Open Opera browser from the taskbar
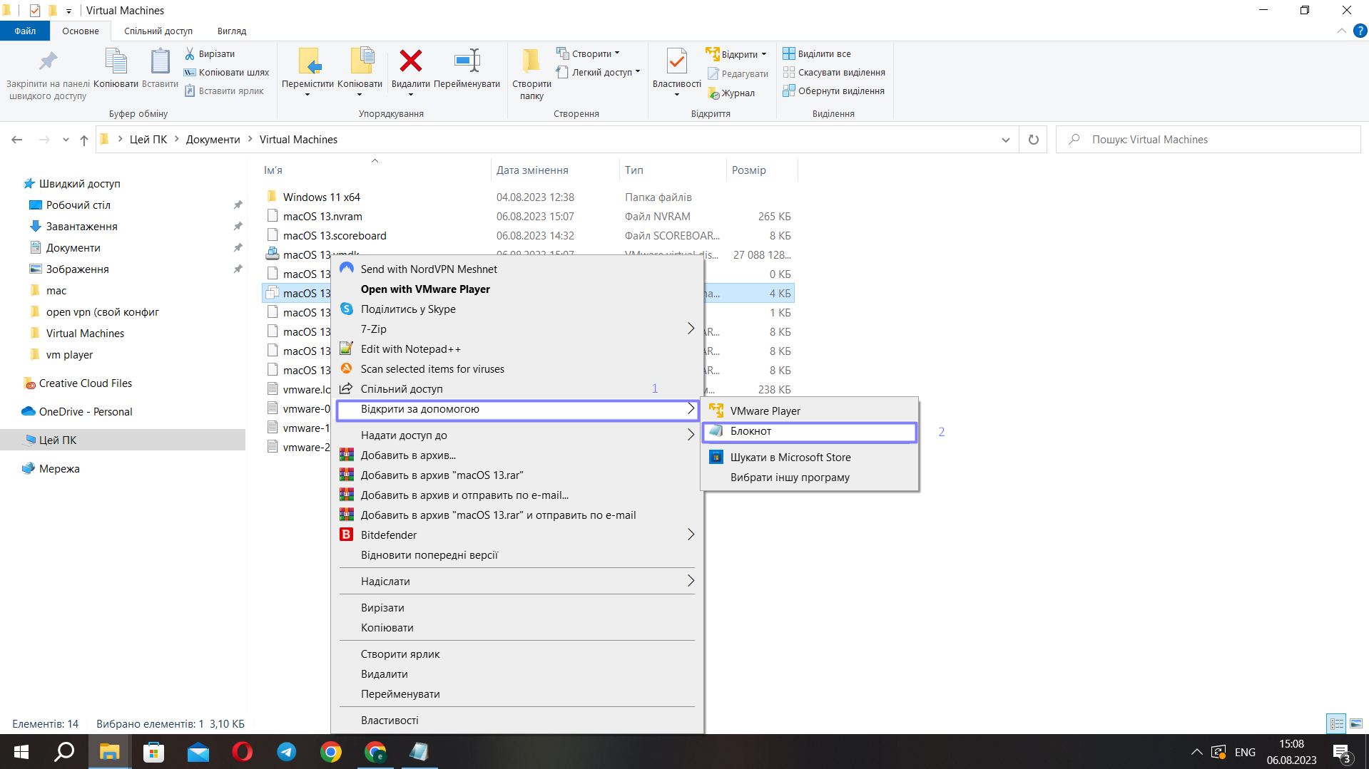This screenshot has height=769, width=1369. pos(243,752)
